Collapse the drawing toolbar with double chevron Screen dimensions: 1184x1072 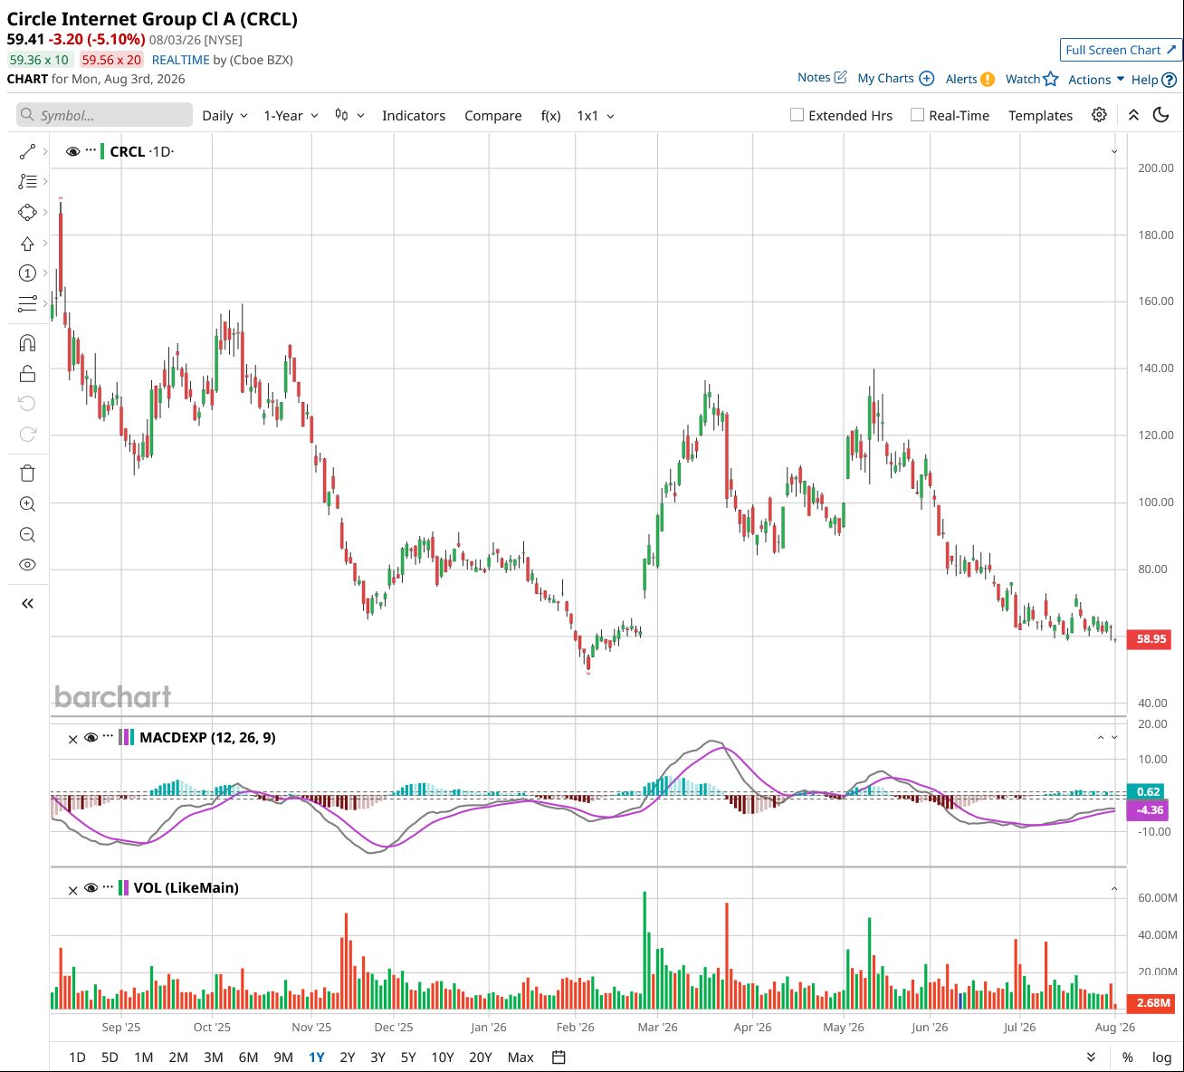tap(27, 603)
